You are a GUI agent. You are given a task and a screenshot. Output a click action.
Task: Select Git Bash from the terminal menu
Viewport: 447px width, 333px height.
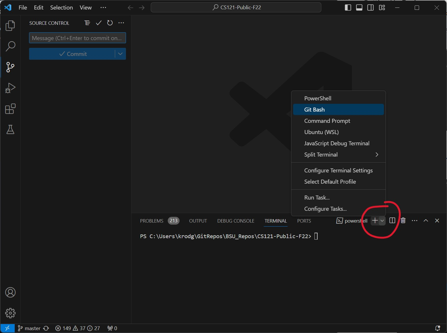pos(314,110)
